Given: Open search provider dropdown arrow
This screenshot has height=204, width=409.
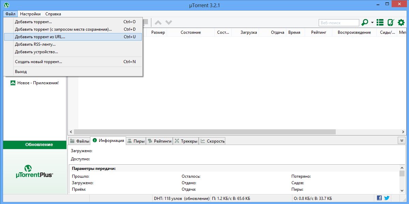Looking at the screenshot, I should [x=372, y=23].
